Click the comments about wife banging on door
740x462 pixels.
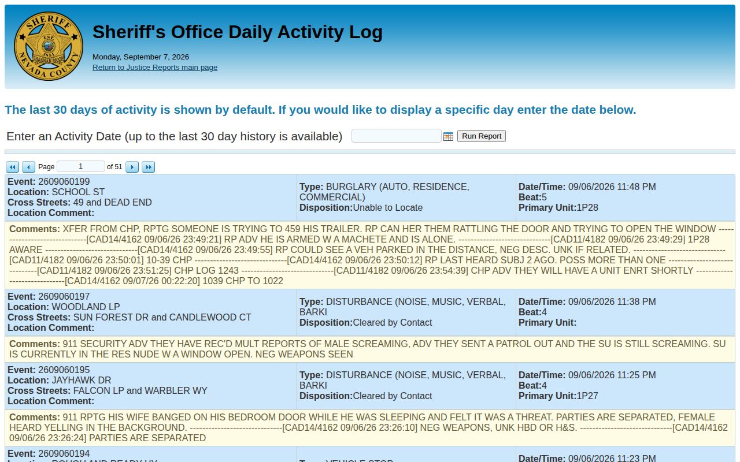click(x=370, y=427)
